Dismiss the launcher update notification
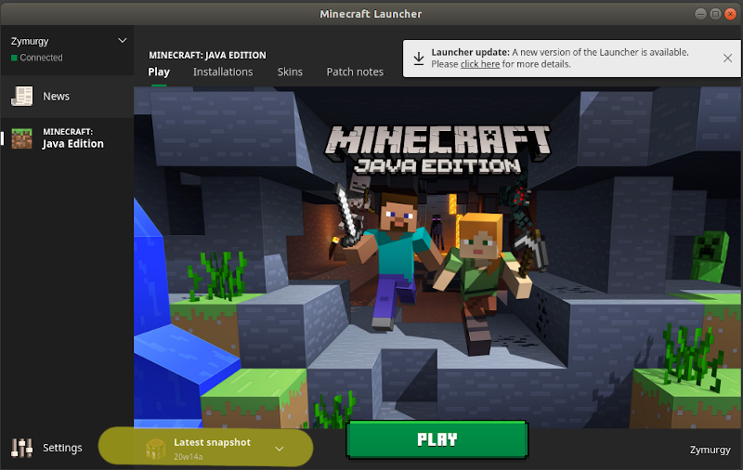The height and width of the screenshot is (470, 743). (727, 59)
